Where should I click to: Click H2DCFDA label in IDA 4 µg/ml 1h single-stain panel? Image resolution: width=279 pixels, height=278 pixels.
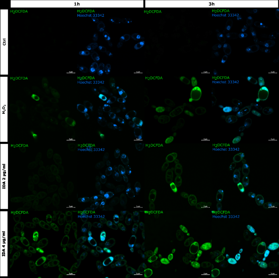pyautogui.click(x=20, y=213)
